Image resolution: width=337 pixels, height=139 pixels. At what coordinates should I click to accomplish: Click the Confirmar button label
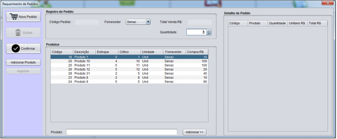28,49
